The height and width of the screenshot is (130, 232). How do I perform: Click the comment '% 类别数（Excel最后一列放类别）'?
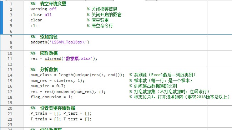pyautogui.click(x=162, y=75)
